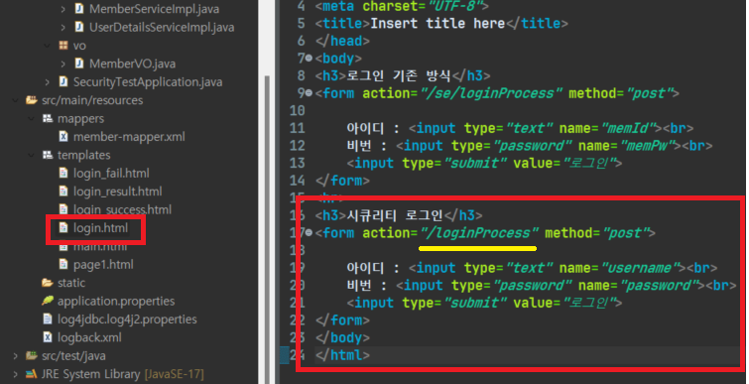Open logback.xml file
The height and width of the screenshot is (384, 749).
(89, 337)
